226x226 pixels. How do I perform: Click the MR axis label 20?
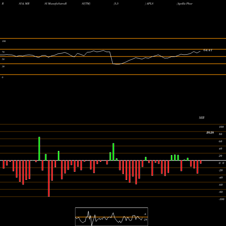[x=221, y=156]
